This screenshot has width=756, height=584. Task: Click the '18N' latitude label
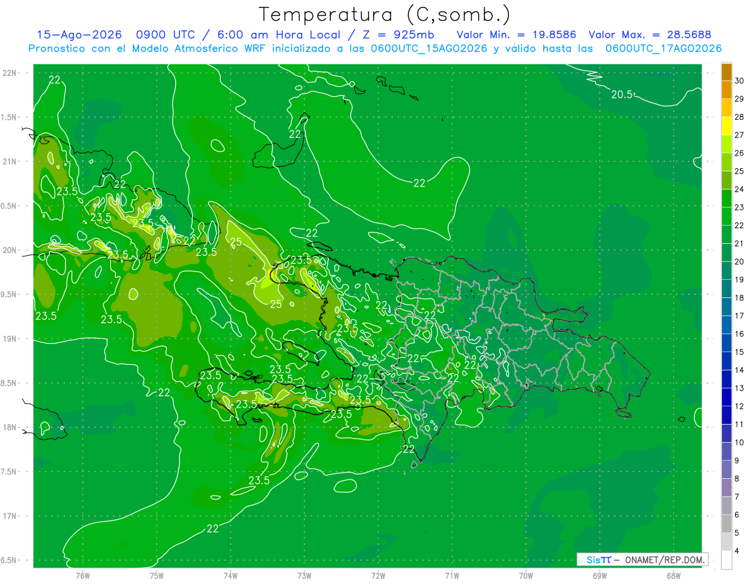[x=10, y=427]
